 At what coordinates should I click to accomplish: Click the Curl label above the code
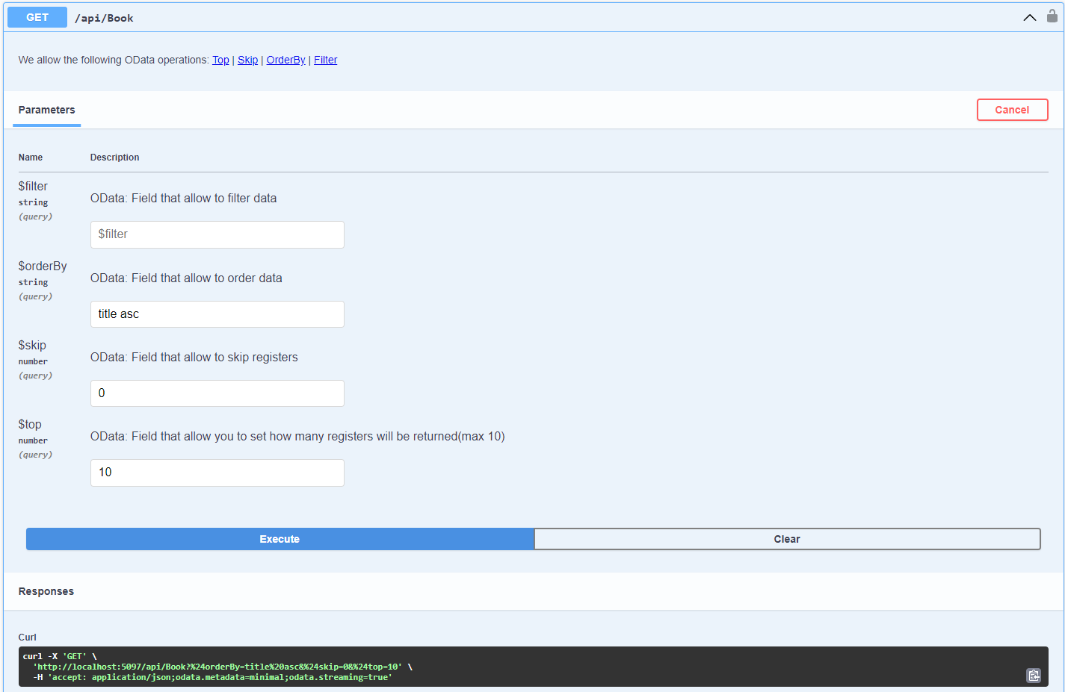coord(27,637)
